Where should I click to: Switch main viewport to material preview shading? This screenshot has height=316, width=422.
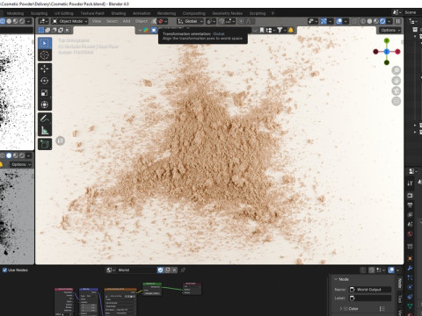tap(376, 21)
